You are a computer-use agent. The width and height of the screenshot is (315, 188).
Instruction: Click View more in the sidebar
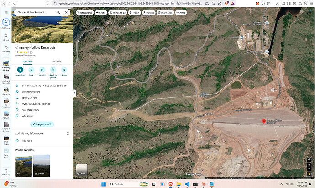point(6,153)
